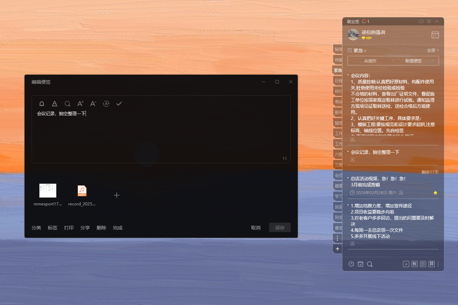458x305 pixels.
Task: Start Ai创作 from the sidebar
Action: point(370,61)
